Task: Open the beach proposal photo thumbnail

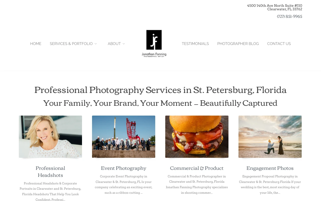Action: [x=270, y=137]
